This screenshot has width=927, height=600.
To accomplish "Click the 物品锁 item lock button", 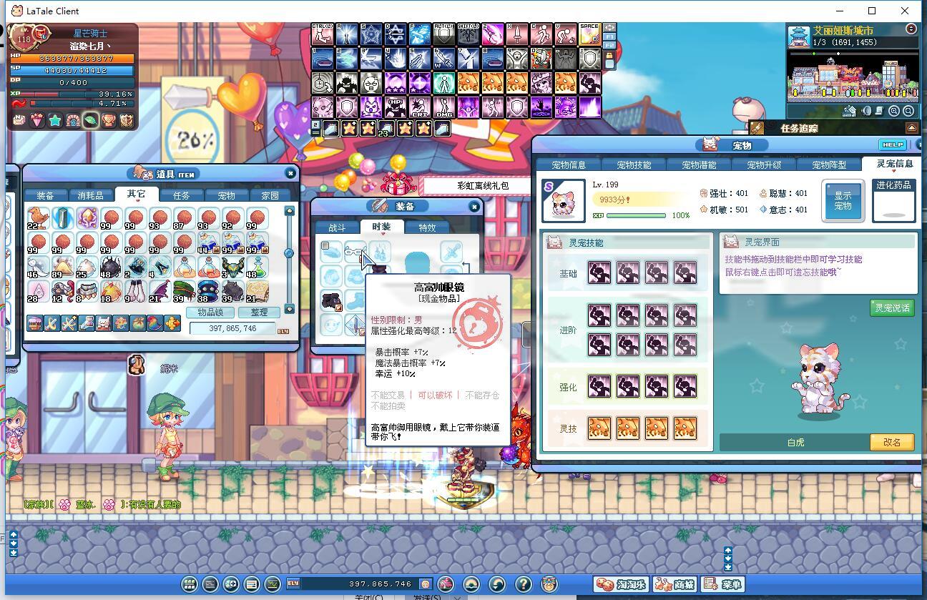I will click(210, 313).
